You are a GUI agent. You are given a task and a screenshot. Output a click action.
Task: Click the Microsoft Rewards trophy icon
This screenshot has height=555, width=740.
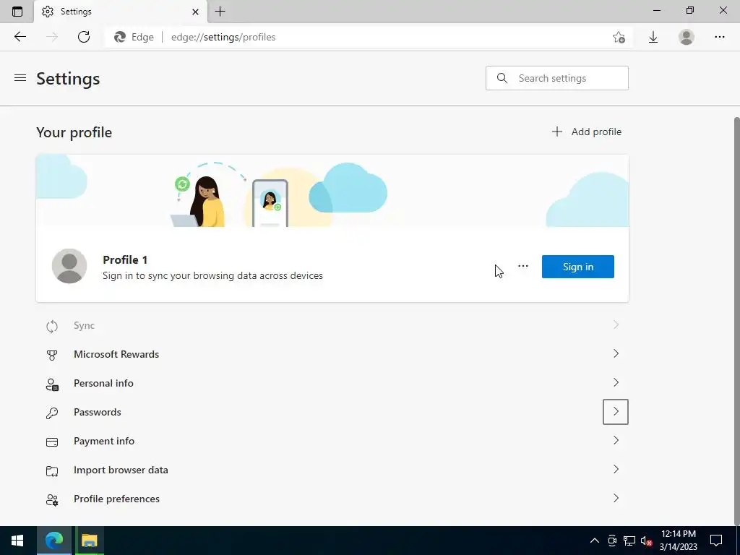coord(52,355)
